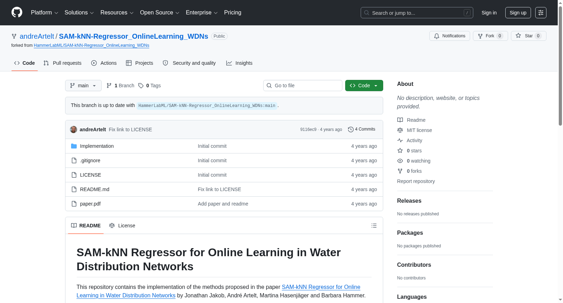
Task: Click the commit history clock icon
Action: (x=350, y=130)
